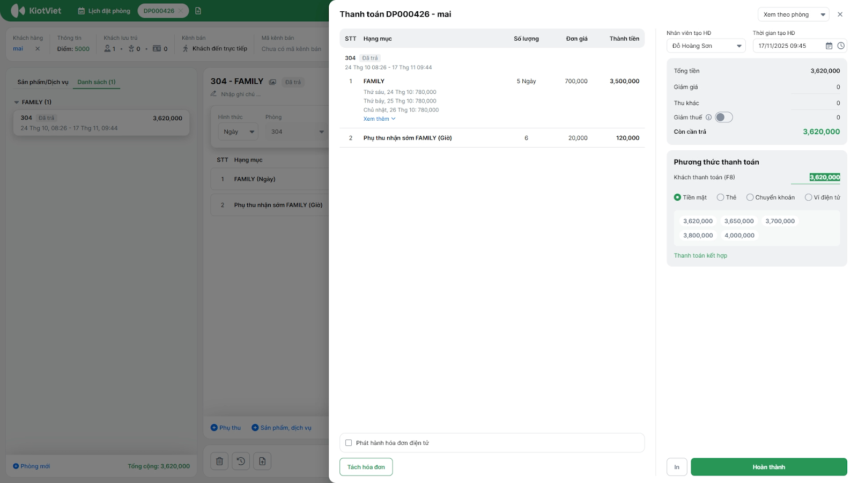Click the Tách hóa đơn button
The width and height of the screenshot is (858, 483).
coord(366,467)
